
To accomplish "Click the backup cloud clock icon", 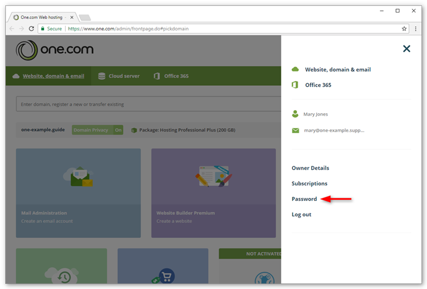I will coord(61,275).
